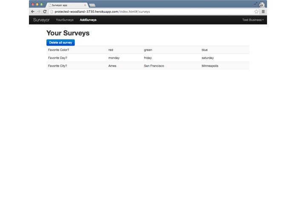The height and width of the screenshot is (210, 296).
Task: Open the AddSurveys nav item
Action: click(x=88, y=20)
